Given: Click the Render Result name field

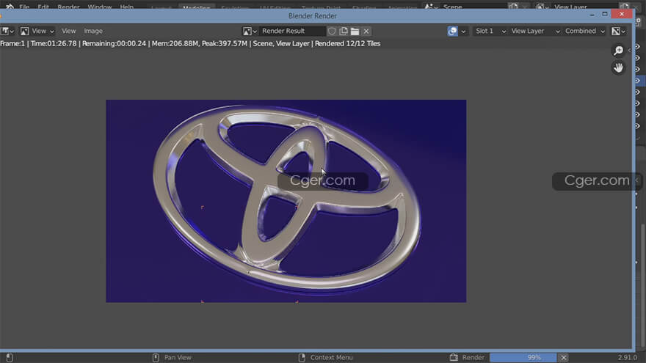Looking at the screenshot, I should pos(292,31).
